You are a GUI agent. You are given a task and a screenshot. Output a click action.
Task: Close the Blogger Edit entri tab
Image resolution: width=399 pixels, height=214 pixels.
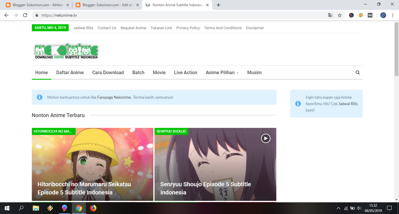(138, 5)
